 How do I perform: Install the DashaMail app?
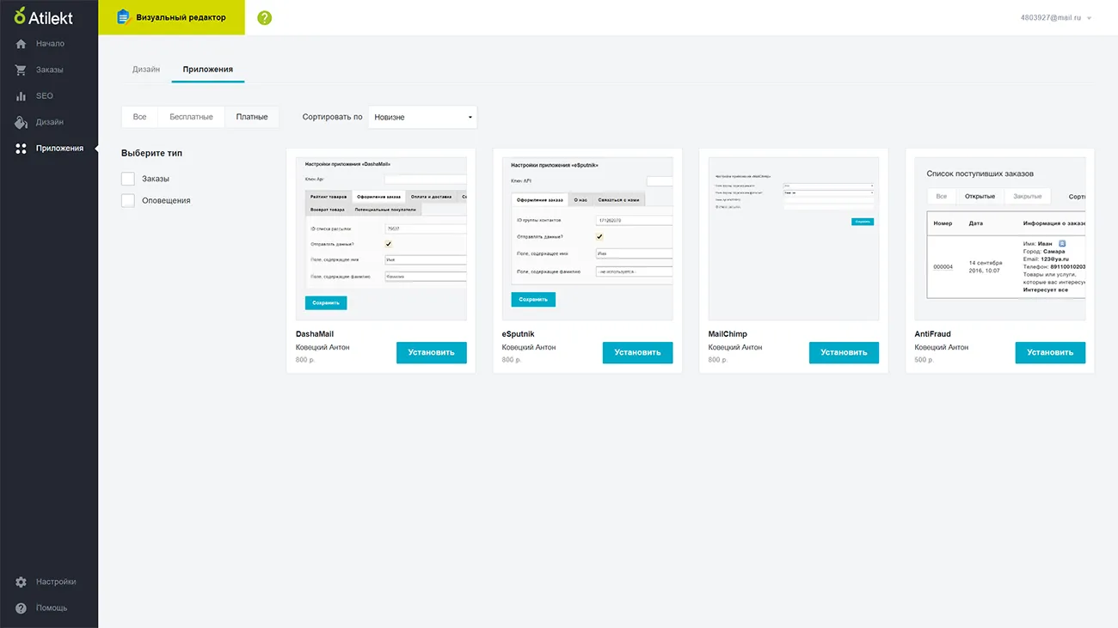coord(431,352)
